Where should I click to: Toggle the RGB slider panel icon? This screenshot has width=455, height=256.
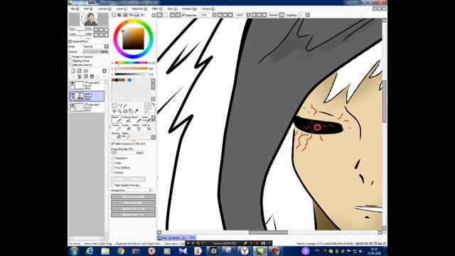click(119, 15)
